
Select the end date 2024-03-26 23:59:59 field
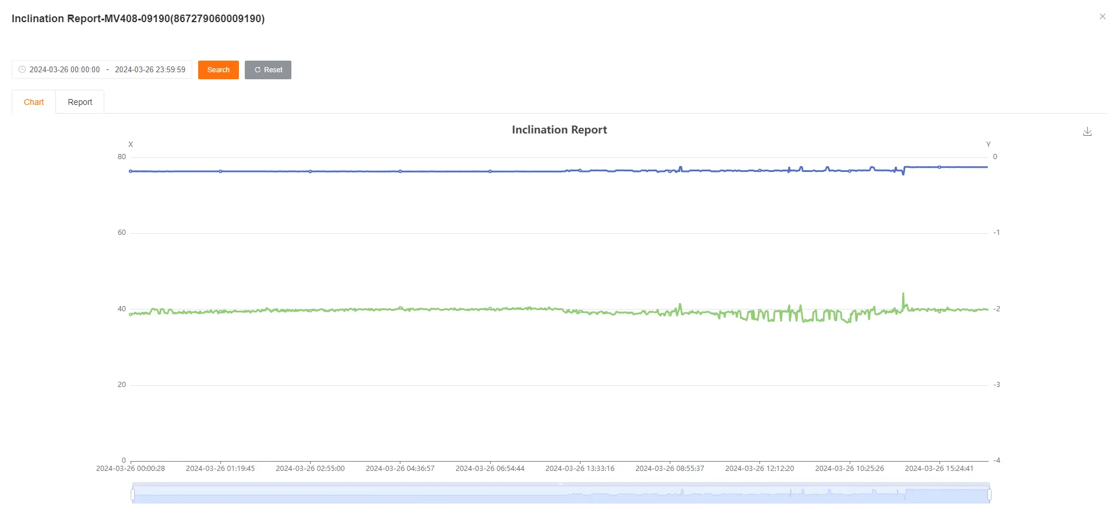coord(150,69)
